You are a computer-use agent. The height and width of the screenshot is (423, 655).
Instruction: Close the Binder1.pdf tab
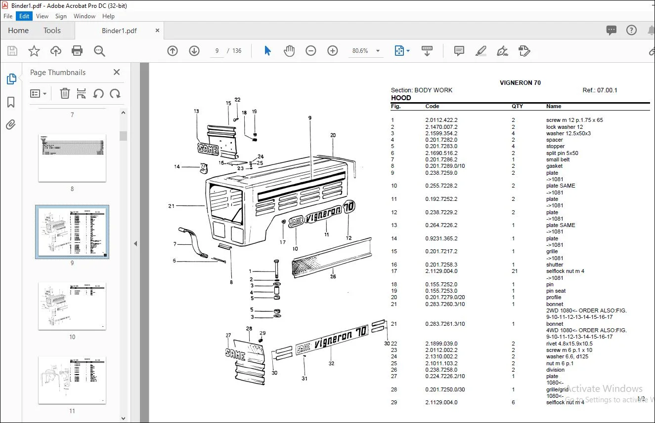157,31
